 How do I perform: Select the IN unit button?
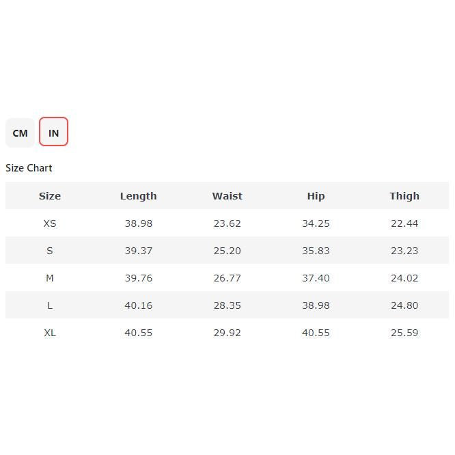click(53, 133)
